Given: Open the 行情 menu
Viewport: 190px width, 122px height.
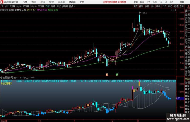Looking at the screenshot, I should pyautogui.click(x=25, y=2).
